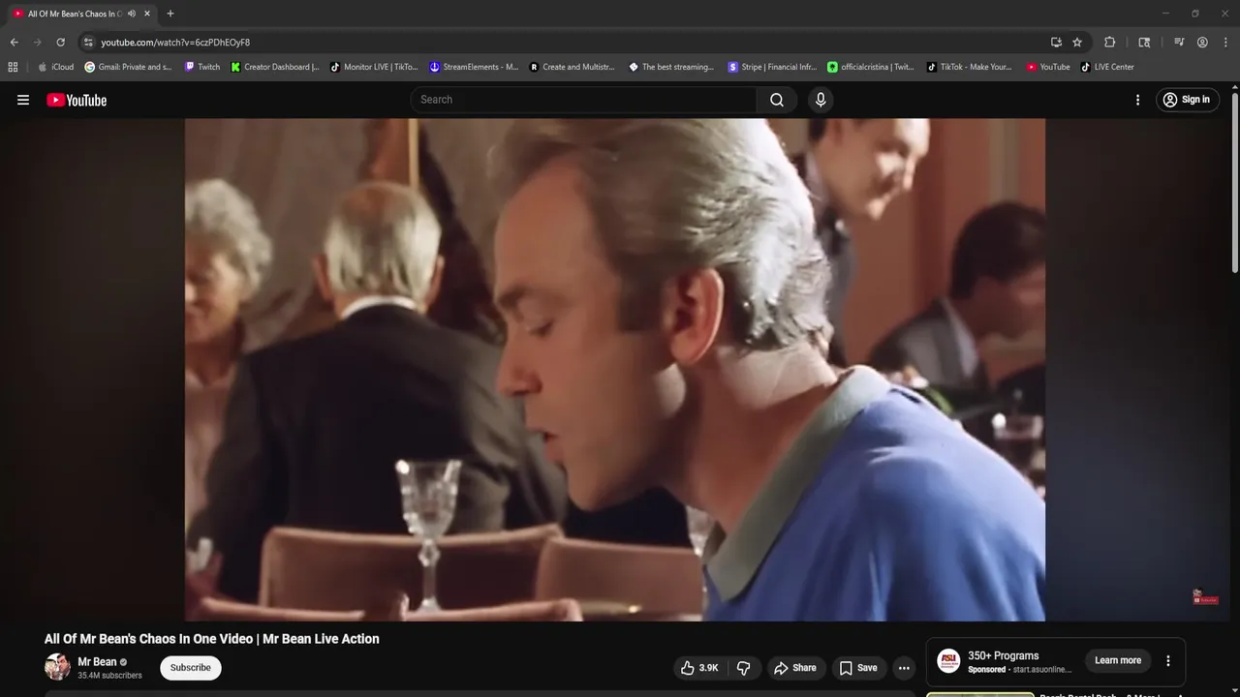Viewport: 1240px width, 697px height.
Task: Click the 35.4M subscribers count
Action: (x=109, y=676)
